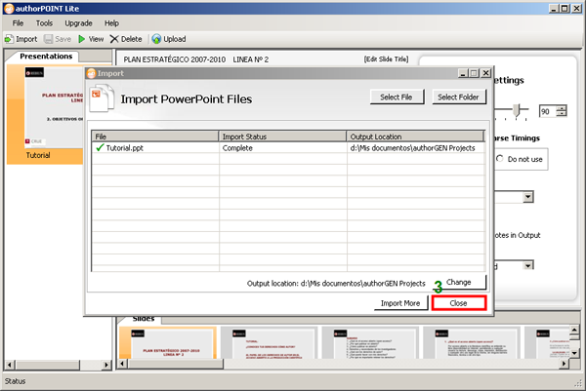
Task: Click the Import dialog title icon
Action: point(92,73)
